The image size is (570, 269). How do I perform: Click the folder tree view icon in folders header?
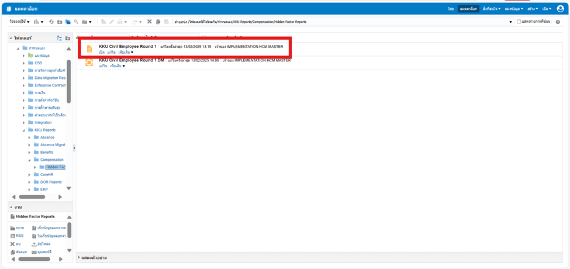pyautogui.click(x=60, y=38)
